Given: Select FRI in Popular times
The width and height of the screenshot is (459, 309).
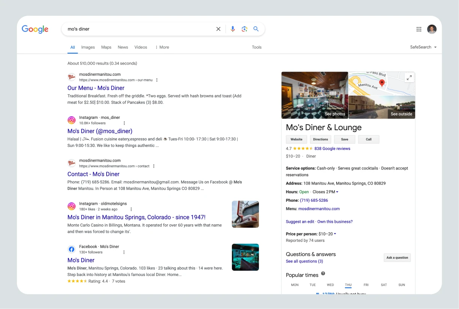Looking at the screenshot, I should coord(366,285).
